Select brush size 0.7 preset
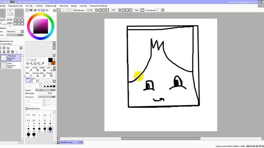 [x=28, y=113]
